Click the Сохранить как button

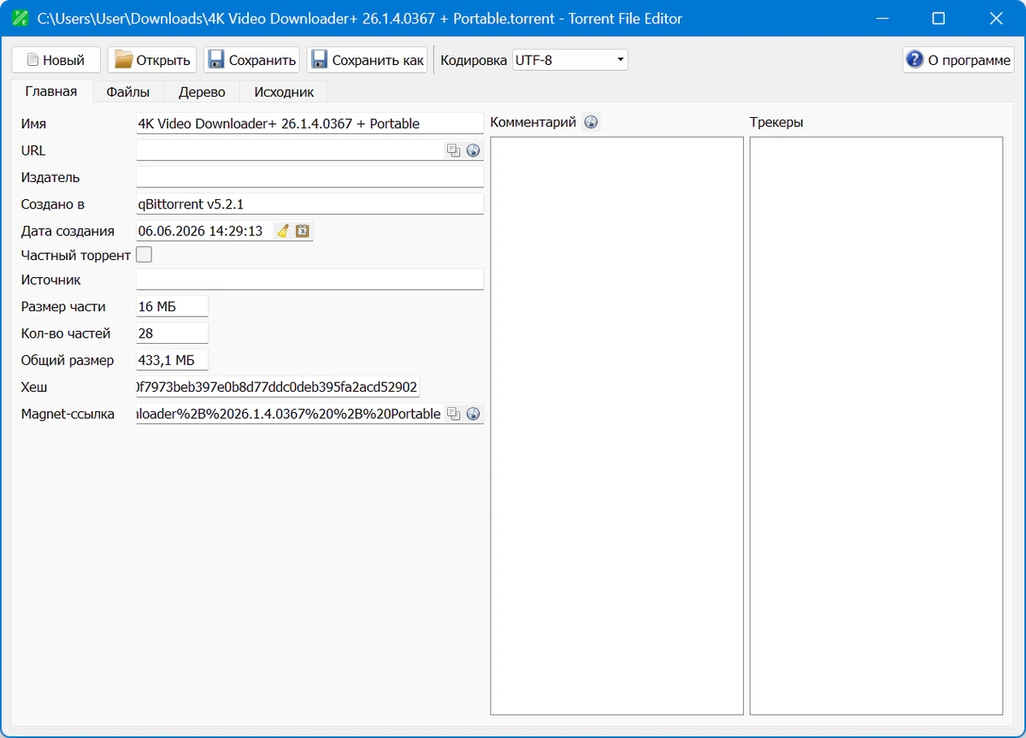tap(367, 60)
